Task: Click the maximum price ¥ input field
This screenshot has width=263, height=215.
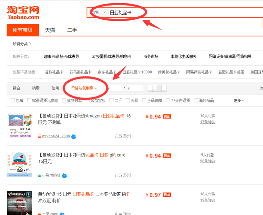Action: [134, 88]
